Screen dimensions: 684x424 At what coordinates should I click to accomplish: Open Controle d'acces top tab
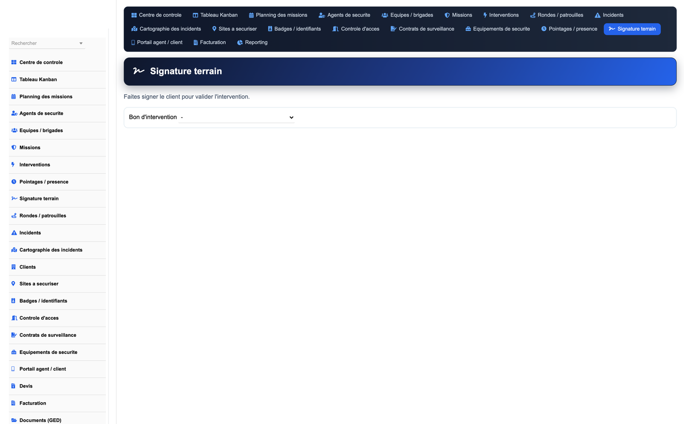[x=356, y=29]
